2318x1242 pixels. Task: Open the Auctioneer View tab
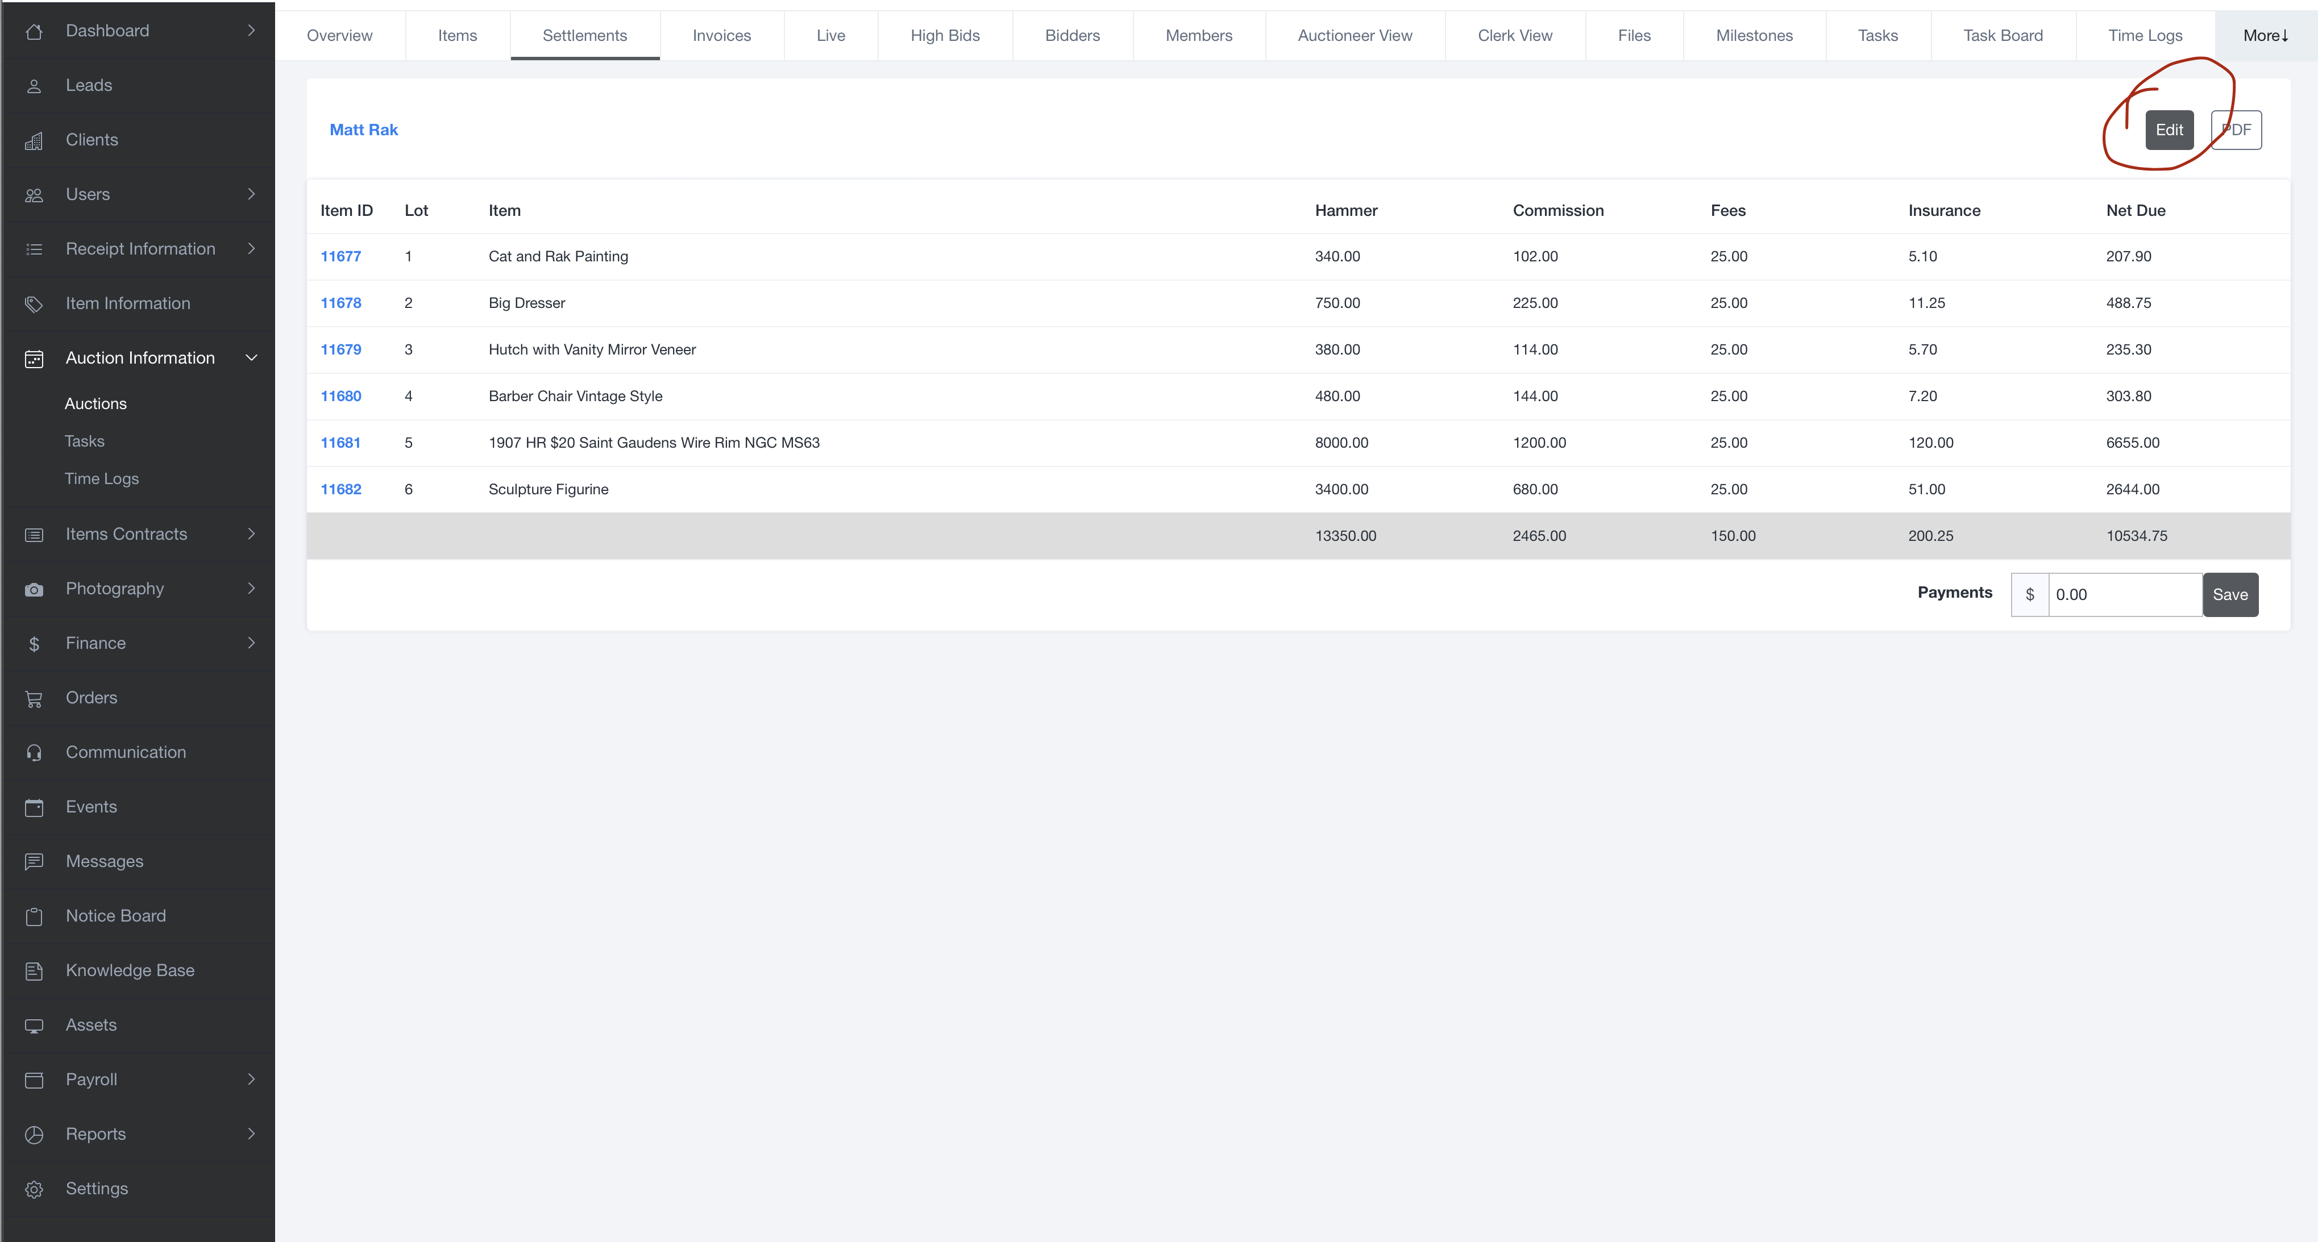pyautogui.click(x=1355, y=36)
